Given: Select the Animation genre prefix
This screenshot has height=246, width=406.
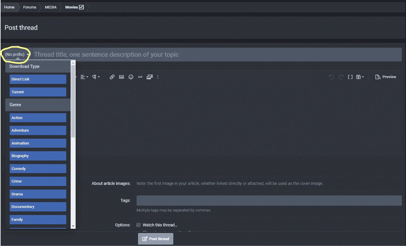Looking at the screenshot, I should pos(38,143).
